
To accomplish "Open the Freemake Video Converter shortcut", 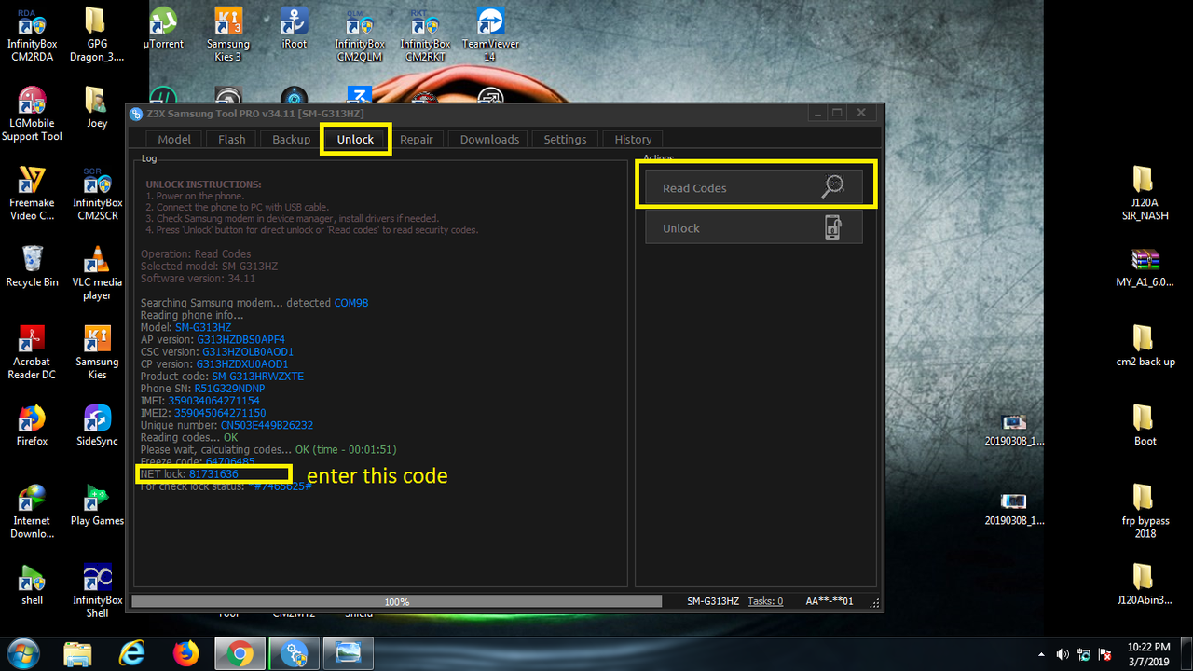I will pyautogui.click(x=32, y=194).
